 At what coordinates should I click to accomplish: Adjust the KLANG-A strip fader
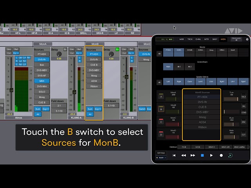pyautogui.click(x=74, y=92)
